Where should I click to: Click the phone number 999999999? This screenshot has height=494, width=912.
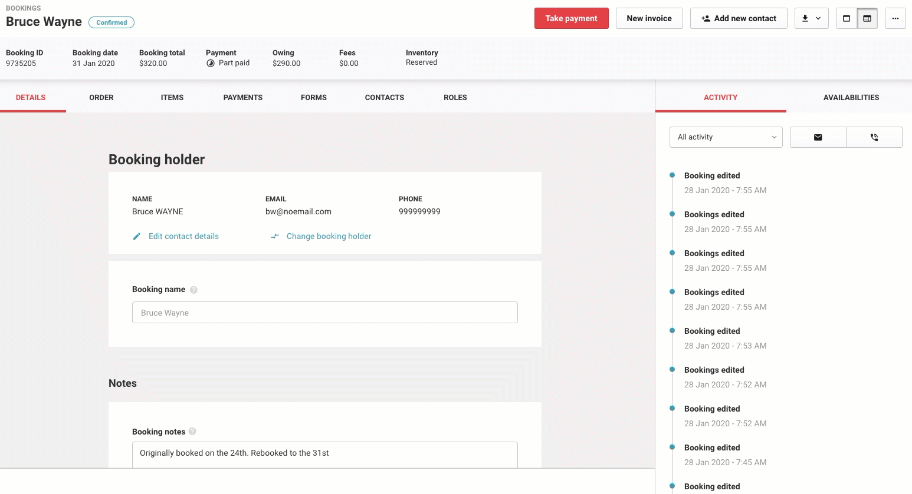419,211
